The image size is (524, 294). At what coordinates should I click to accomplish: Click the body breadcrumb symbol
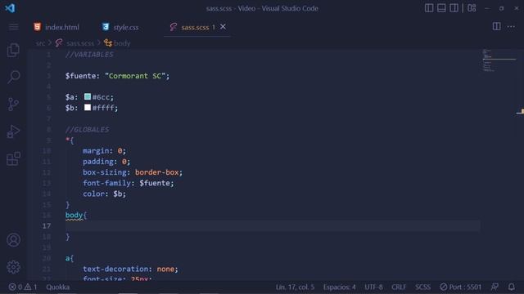point(122,43)
